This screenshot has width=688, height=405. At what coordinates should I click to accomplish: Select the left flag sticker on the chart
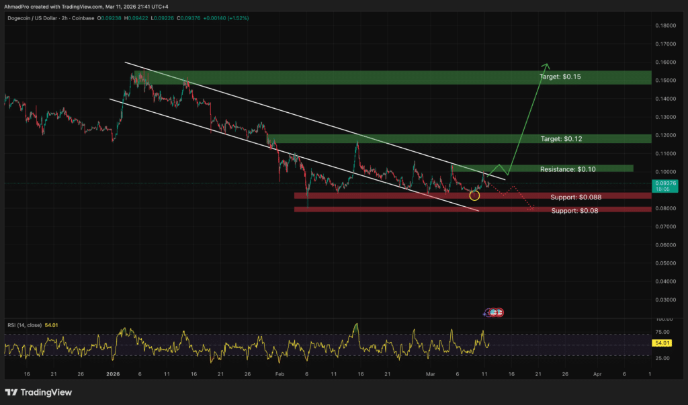point(492,312)
